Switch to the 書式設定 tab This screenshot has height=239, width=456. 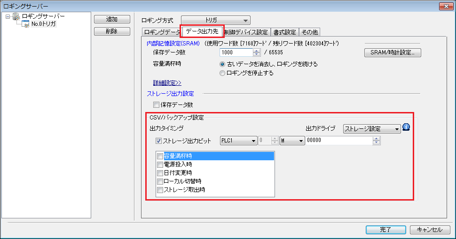285,32
